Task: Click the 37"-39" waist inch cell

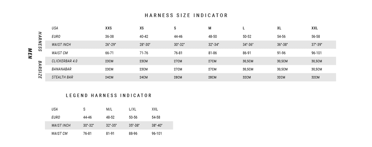Action: (x=317, y=45)
